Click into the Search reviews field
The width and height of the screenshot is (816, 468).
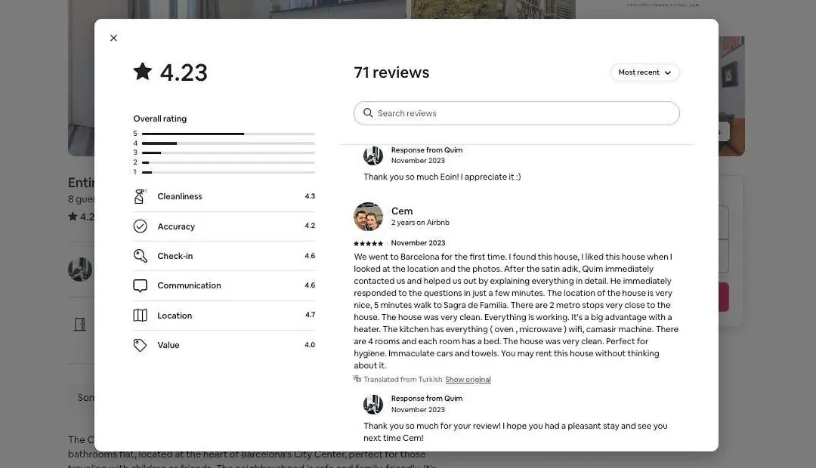tap(516, 113)
